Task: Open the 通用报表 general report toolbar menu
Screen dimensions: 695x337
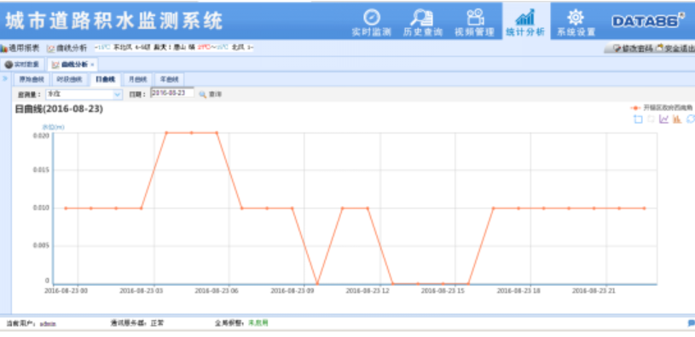Action: 20,48
